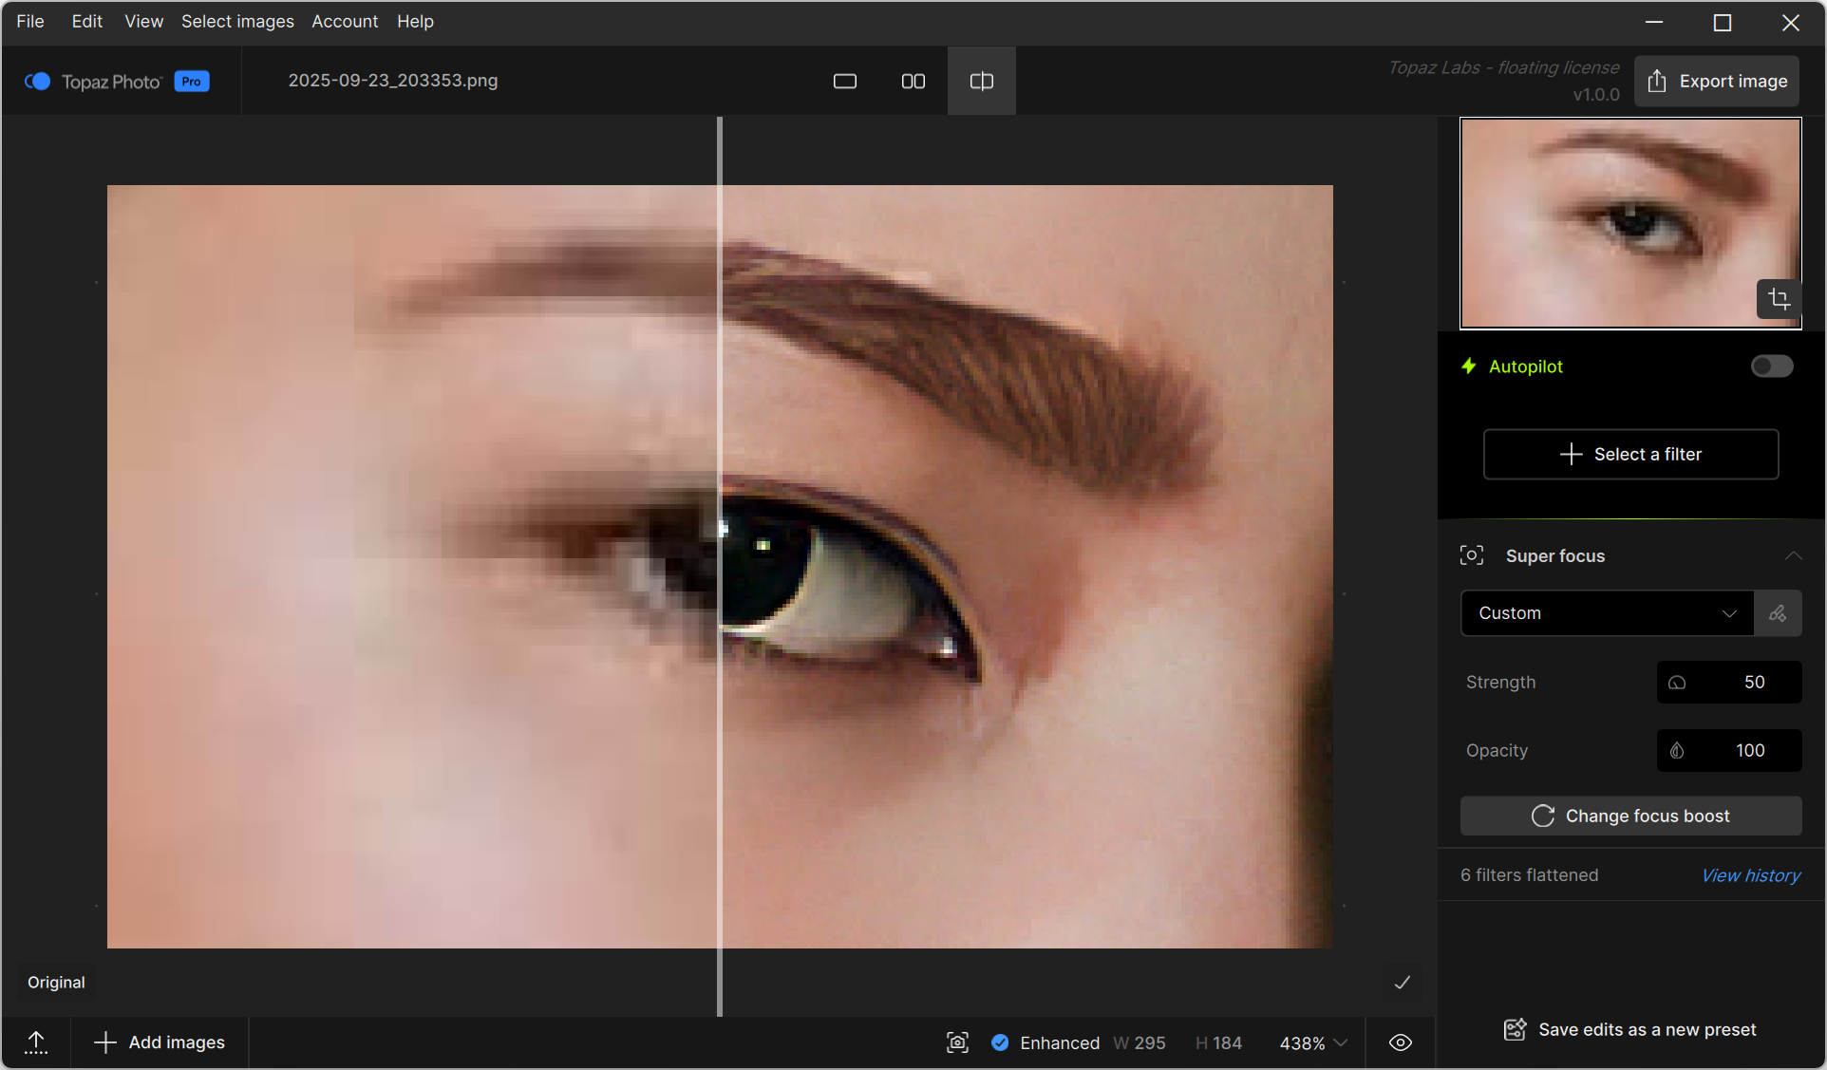
Task: Open the Custom preset dropdown
Action: coord(1606,613)
